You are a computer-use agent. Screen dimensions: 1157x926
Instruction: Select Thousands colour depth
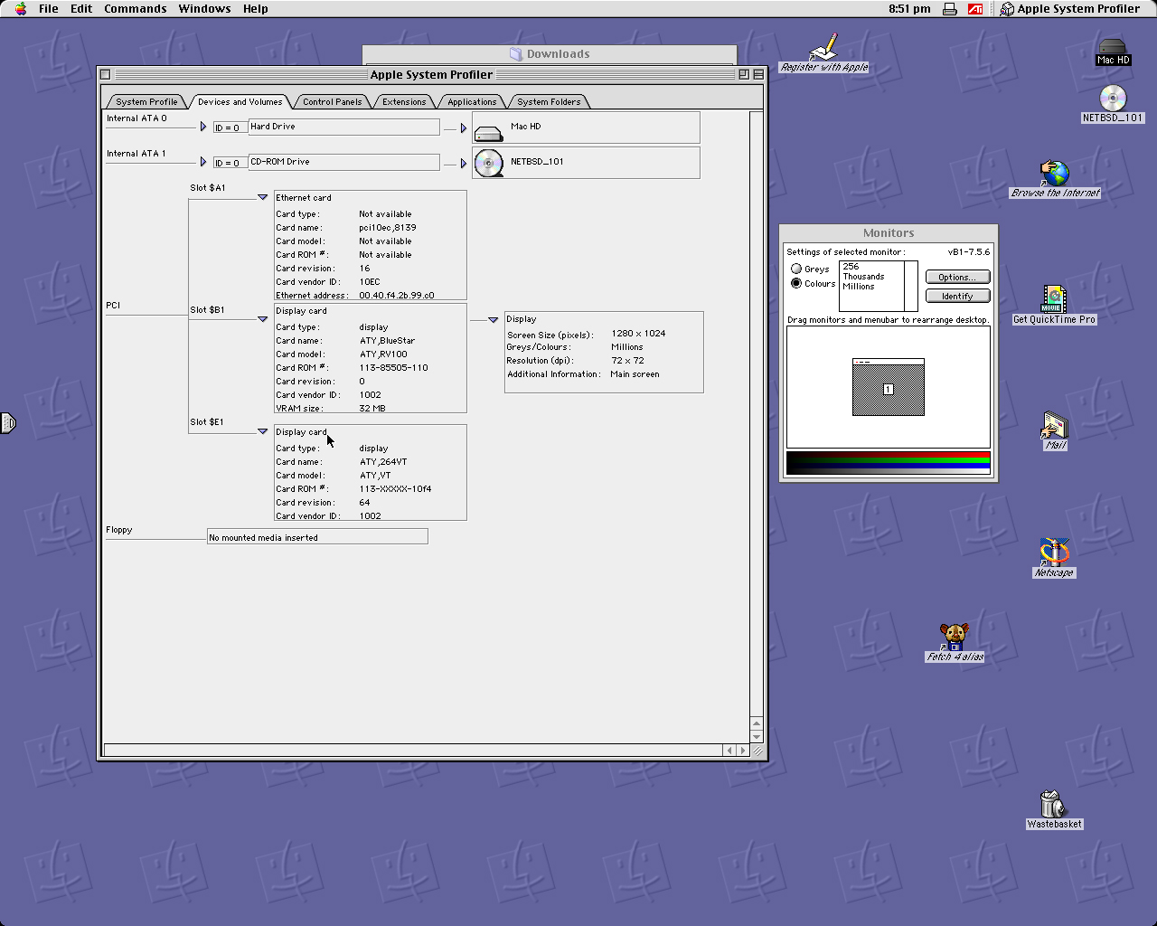[864, 277]
